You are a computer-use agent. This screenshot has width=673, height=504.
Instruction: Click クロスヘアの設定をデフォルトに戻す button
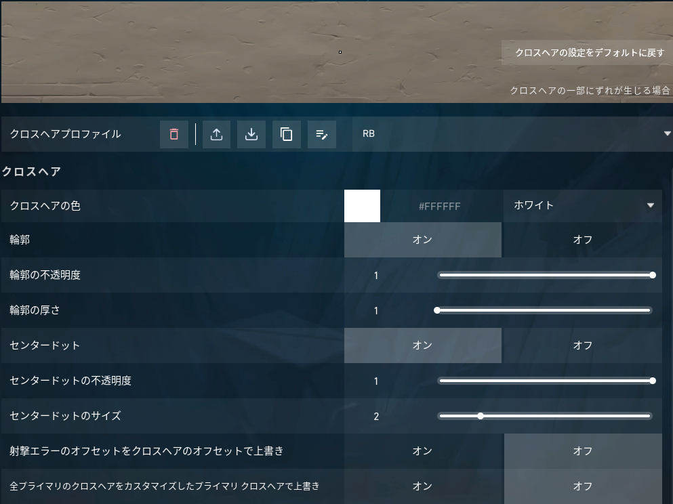[x=587, y=53]
